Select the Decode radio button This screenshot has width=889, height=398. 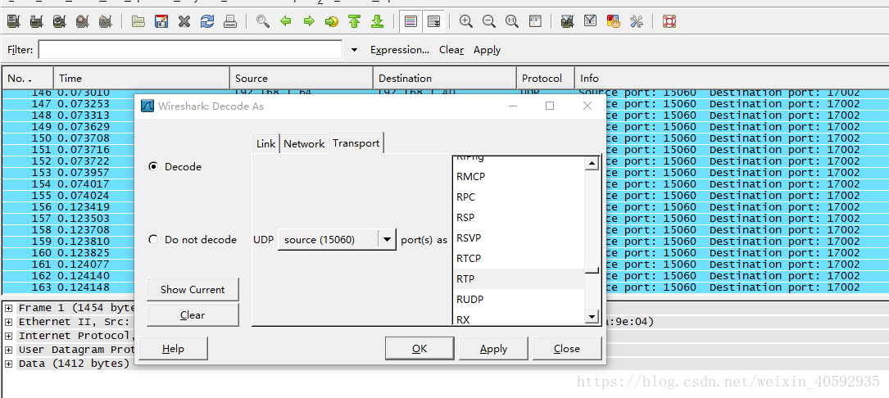pos(153,167)
